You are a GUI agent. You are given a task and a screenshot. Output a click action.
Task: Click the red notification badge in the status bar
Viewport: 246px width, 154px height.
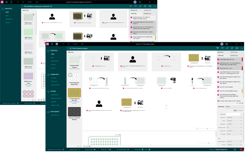point(241,150)
